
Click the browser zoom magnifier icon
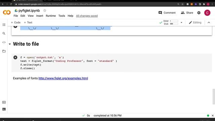point(178,4)
